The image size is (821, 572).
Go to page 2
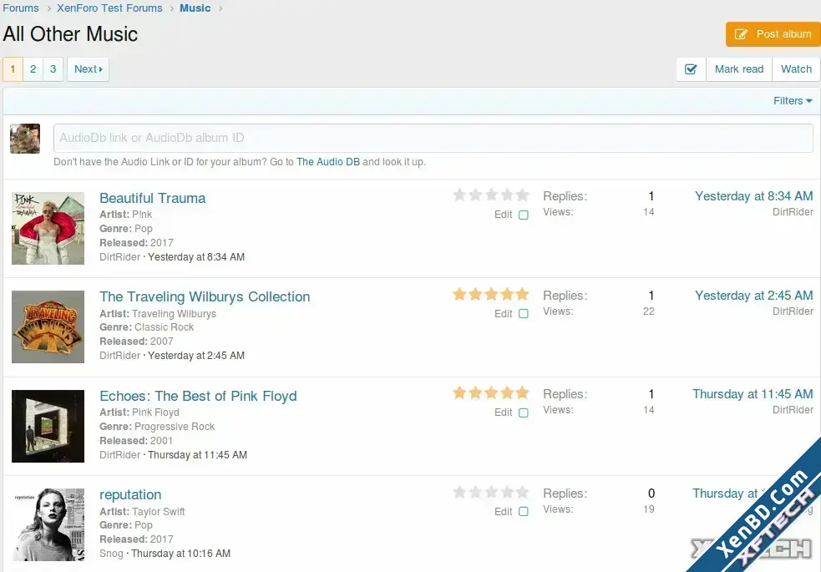33,69
